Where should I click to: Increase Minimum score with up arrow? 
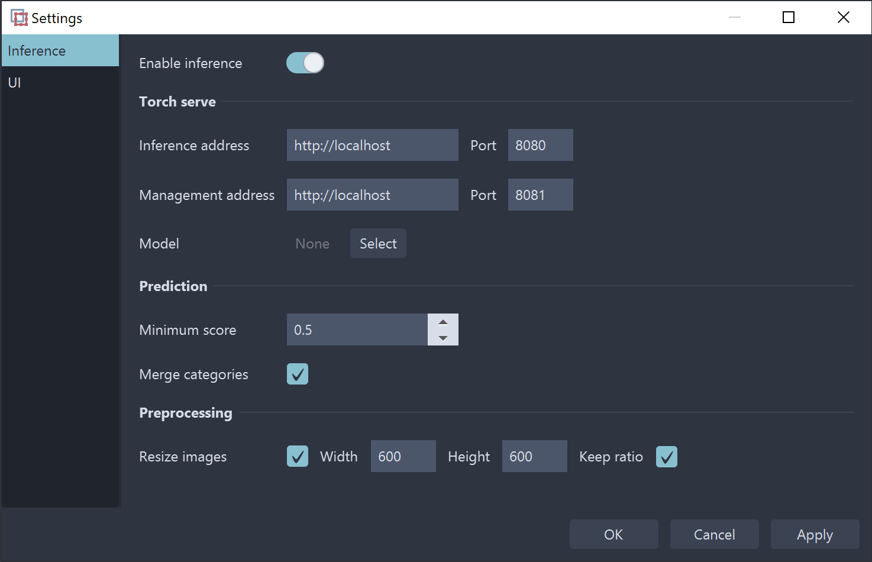click(443, 322)
